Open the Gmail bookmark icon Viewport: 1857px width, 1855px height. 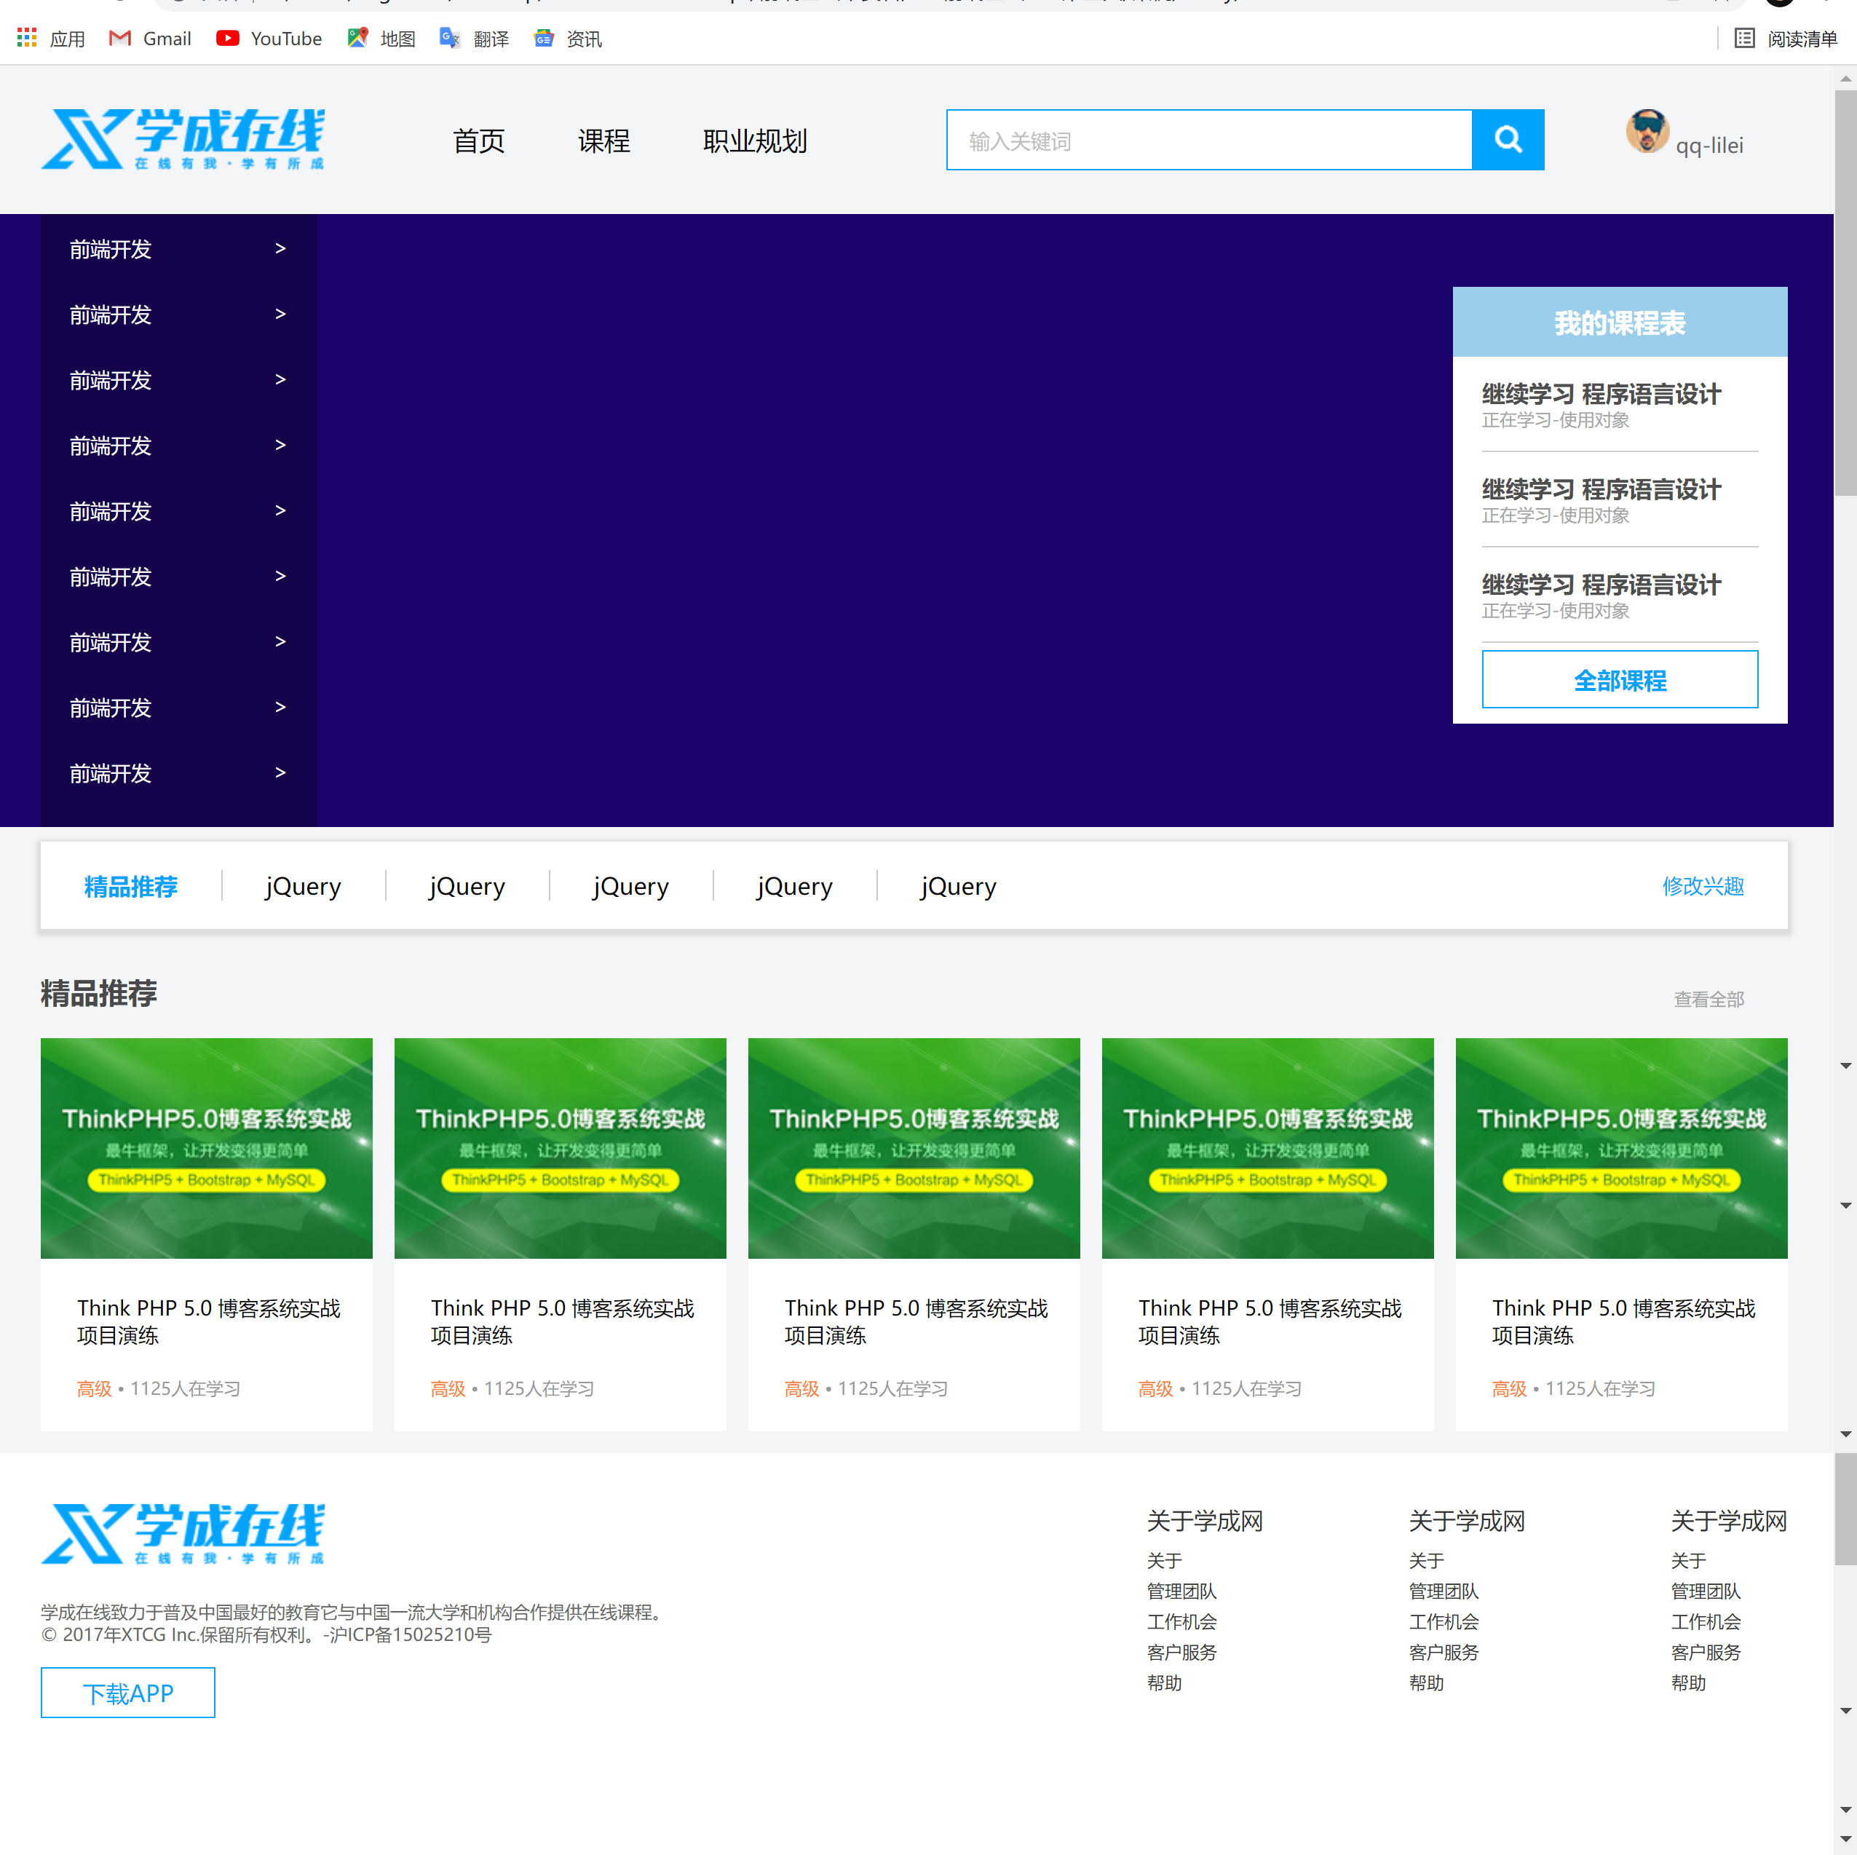120,39
